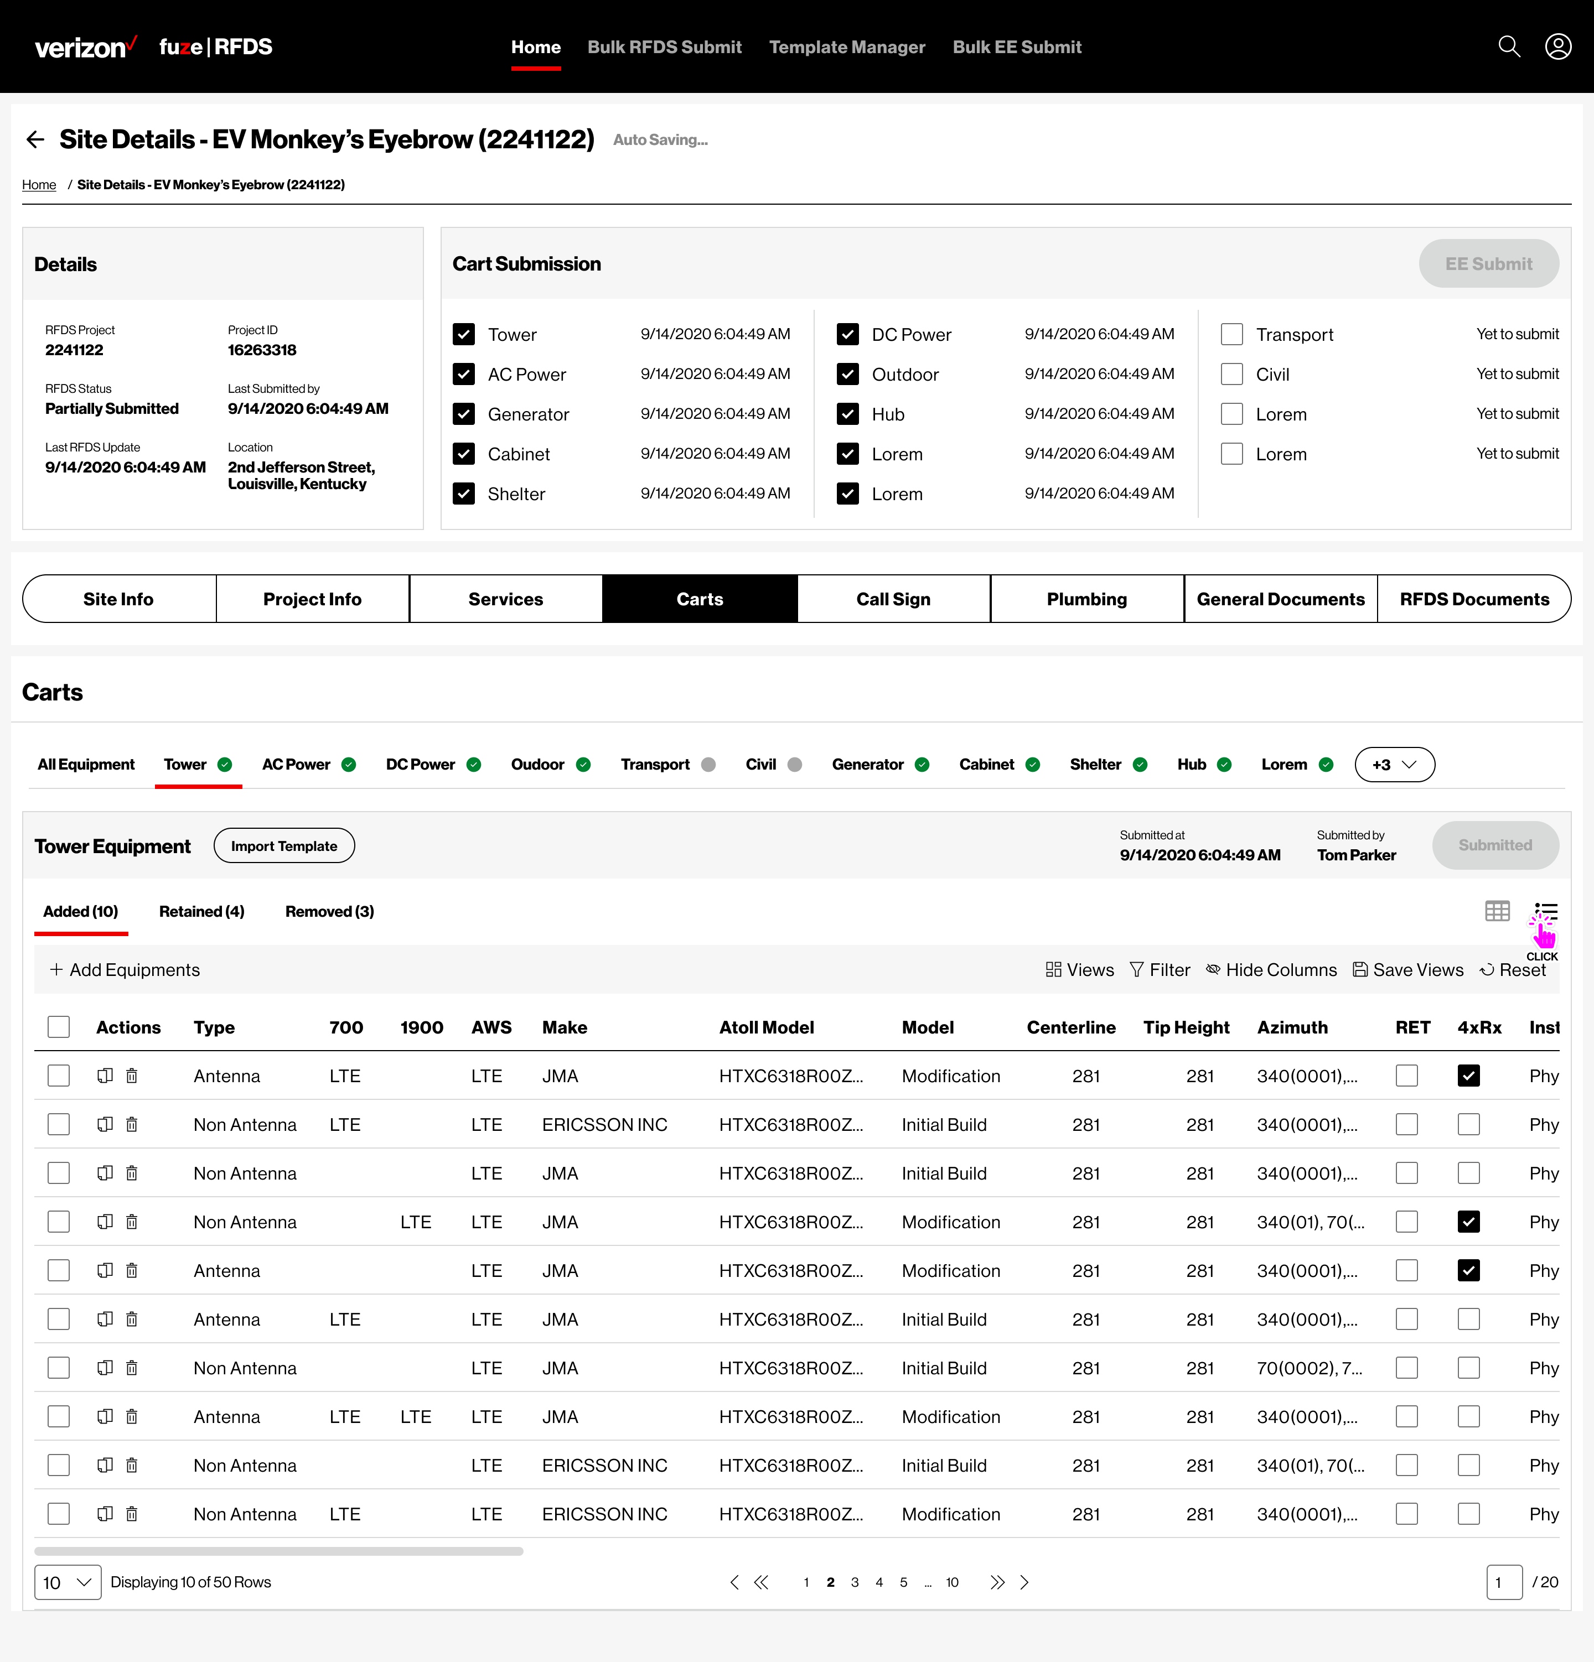
Task: Open the Call Sign tab
Action: (893, 599)
